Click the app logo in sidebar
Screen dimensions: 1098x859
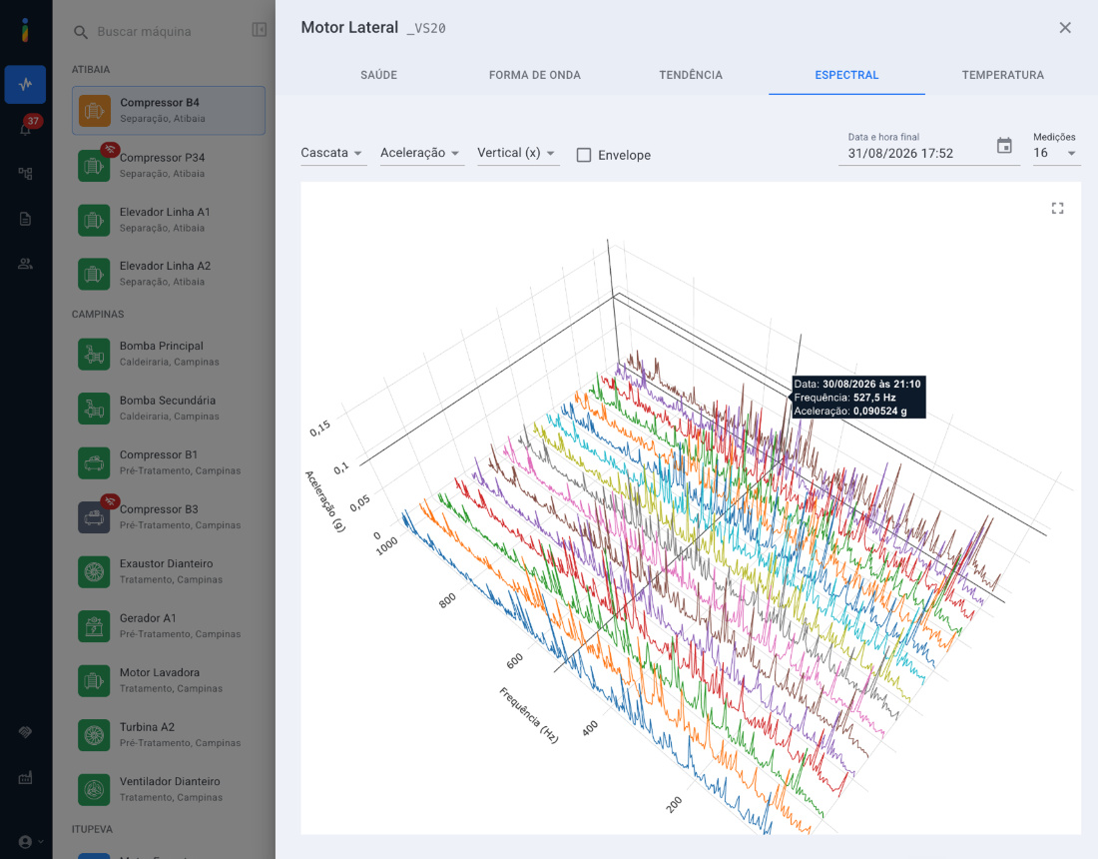(25, 30)
